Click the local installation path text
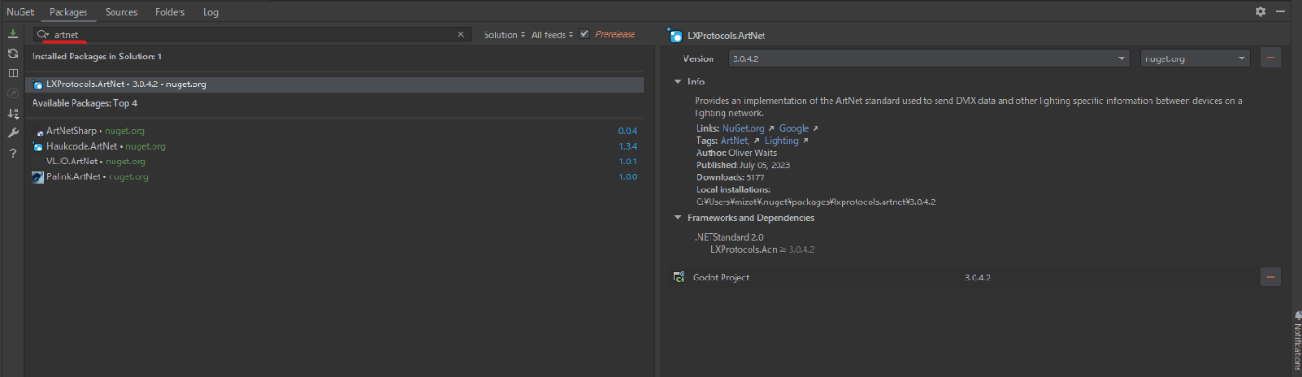Image resolution: width=1302 pixels, height=377 pixels. 815,201
